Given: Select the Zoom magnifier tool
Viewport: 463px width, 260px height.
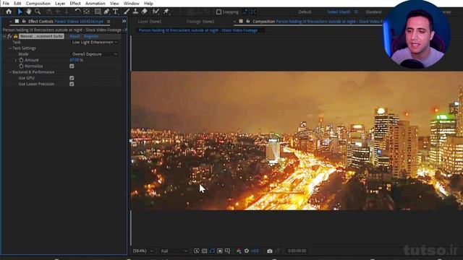Looking at the screenshot, I should tap(38, 12).
